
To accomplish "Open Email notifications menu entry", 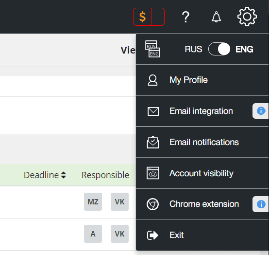I will click(x=202, y=142).
